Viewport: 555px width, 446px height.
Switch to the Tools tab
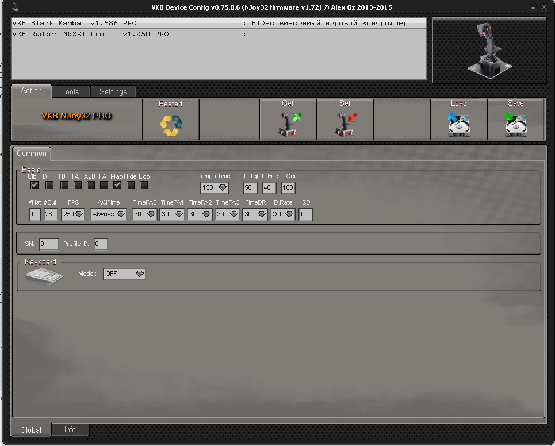[x=70, y=91]
